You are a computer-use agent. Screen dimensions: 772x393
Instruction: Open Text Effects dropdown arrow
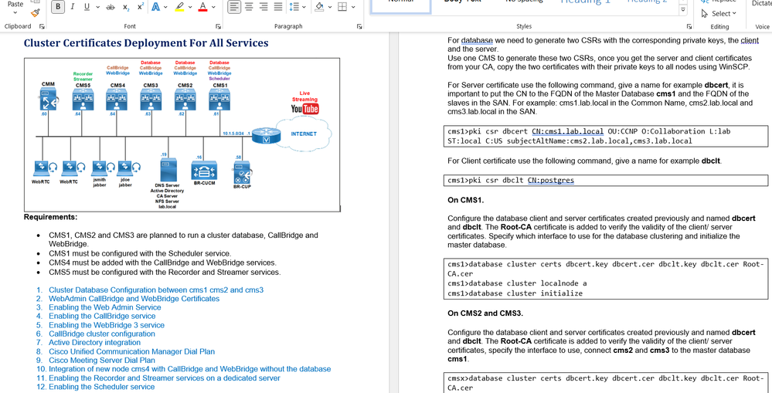[x=165, y=7]
